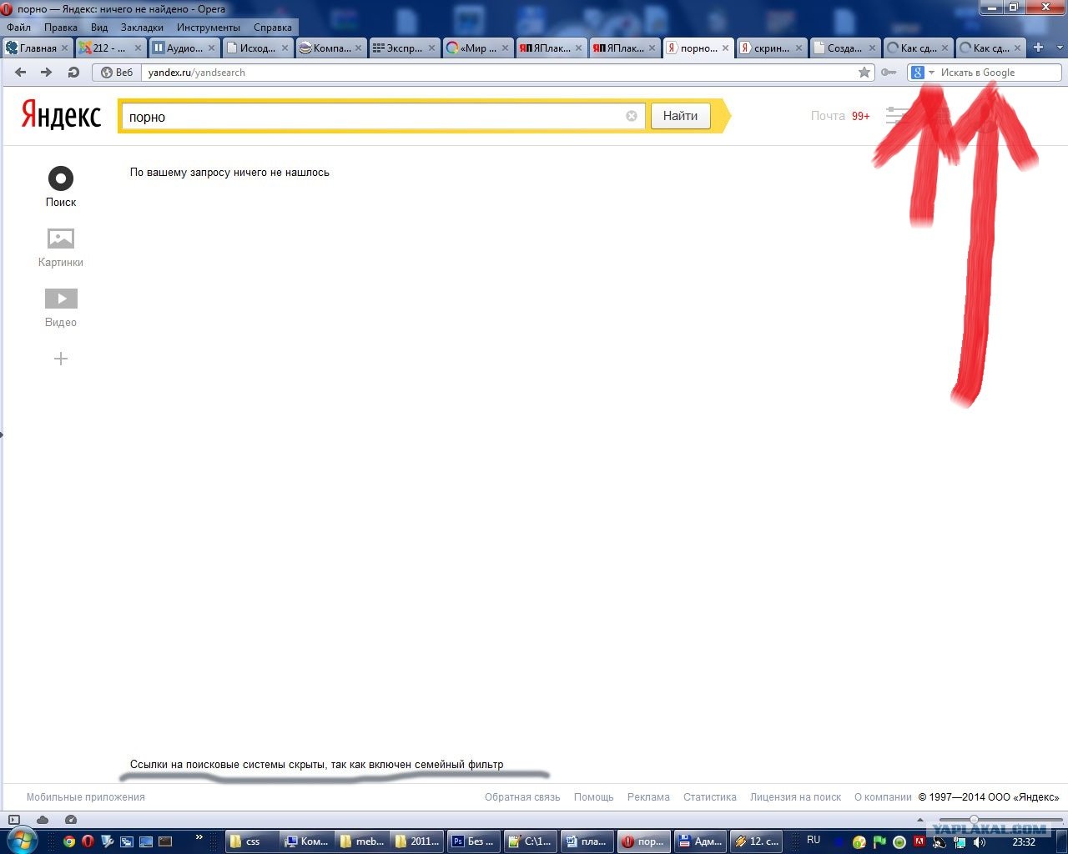Switch to the meb... folder taskbar button

click(364, 841)
